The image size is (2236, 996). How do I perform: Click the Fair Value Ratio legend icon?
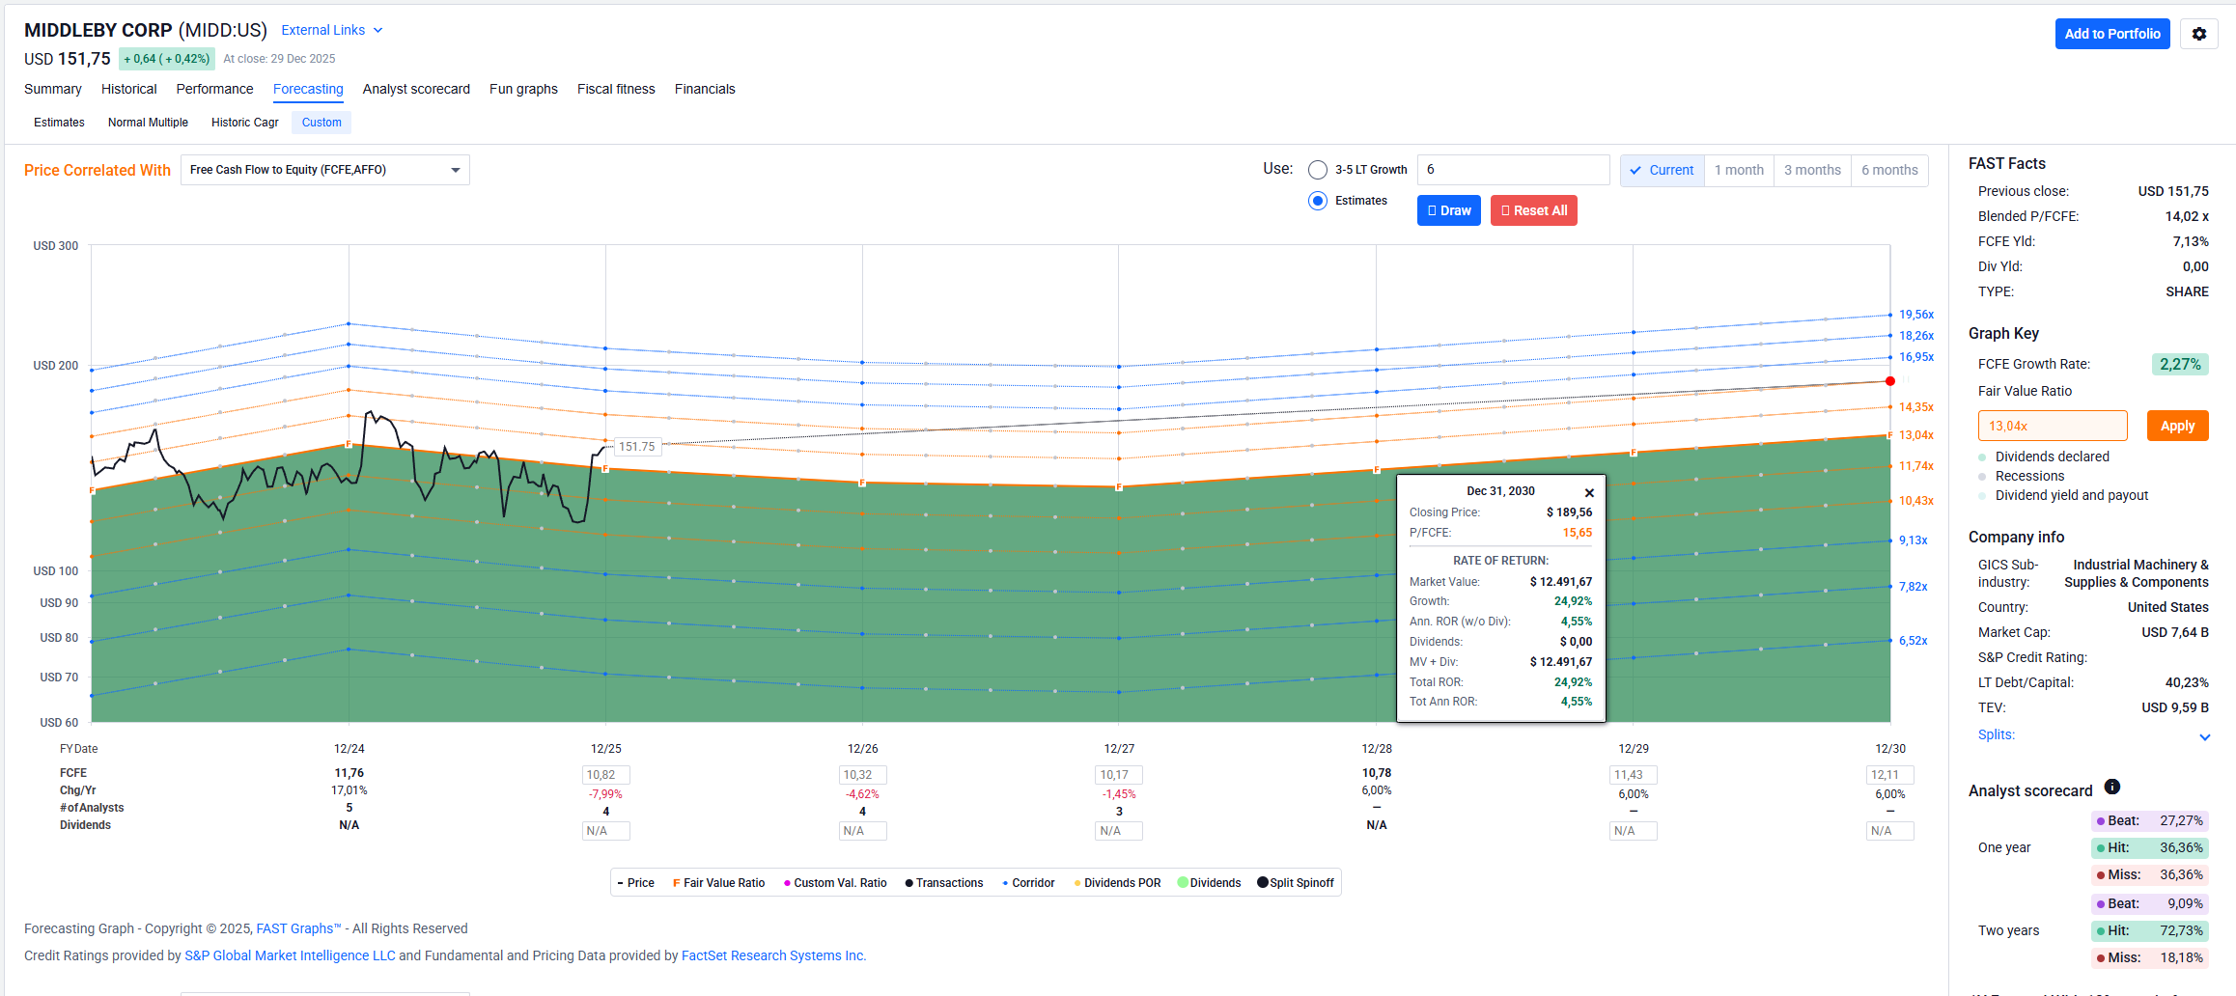coord(676,883)
